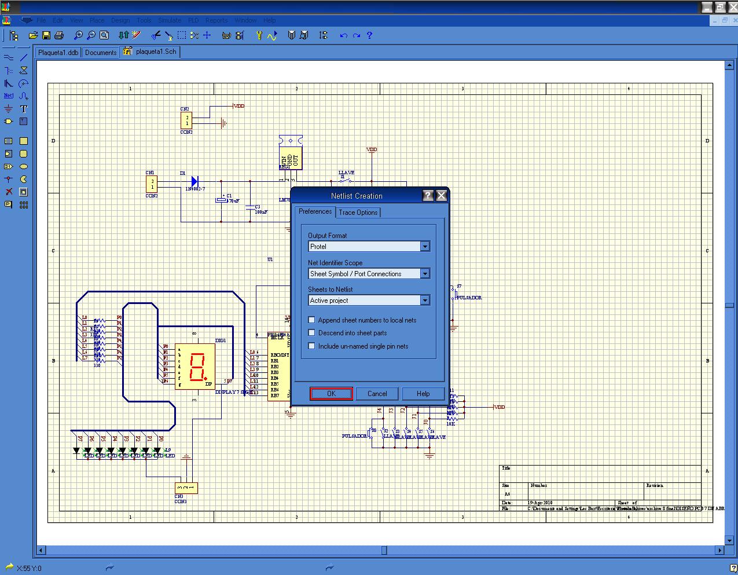
Task: Click the run simulation waveform icon
Action: [x=272, y=35]
